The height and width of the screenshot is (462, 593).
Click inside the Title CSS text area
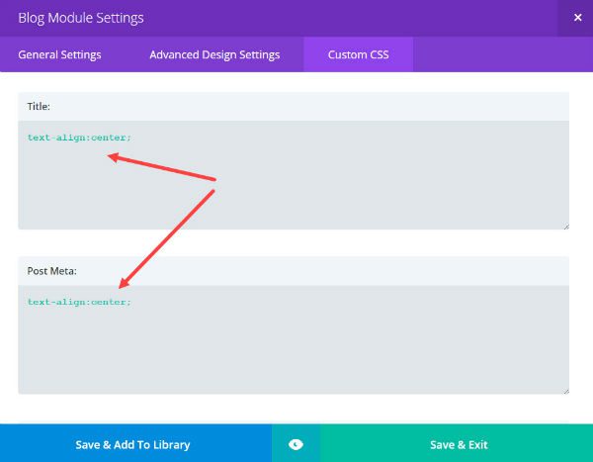[294, 175]
